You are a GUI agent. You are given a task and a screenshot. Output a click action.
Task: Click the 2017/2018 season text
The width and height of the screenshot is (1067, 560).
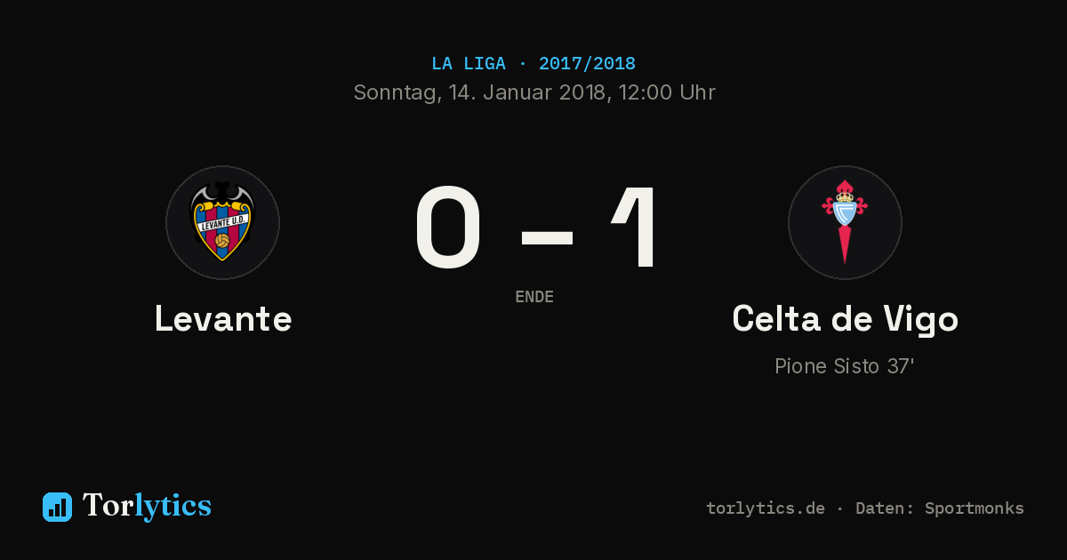(587, 64)
